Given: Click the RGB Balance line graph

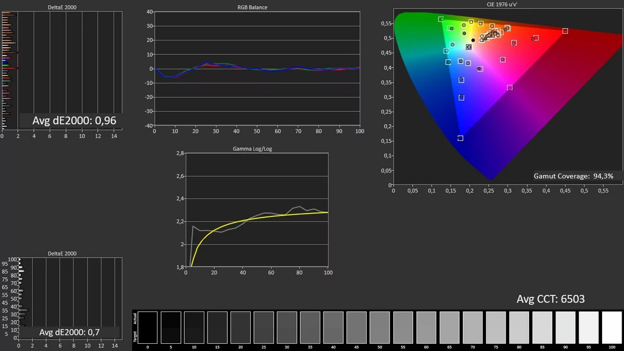Looking at the screenshot, I should pos(257,68).
